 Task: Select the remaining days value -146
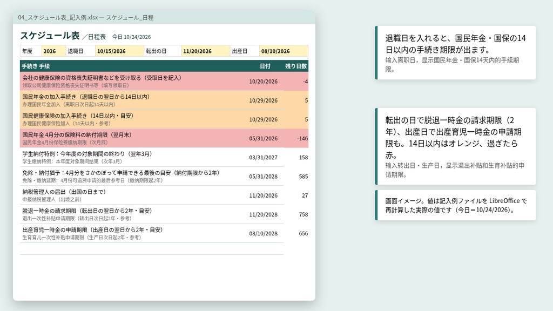(x=302, y=139)
